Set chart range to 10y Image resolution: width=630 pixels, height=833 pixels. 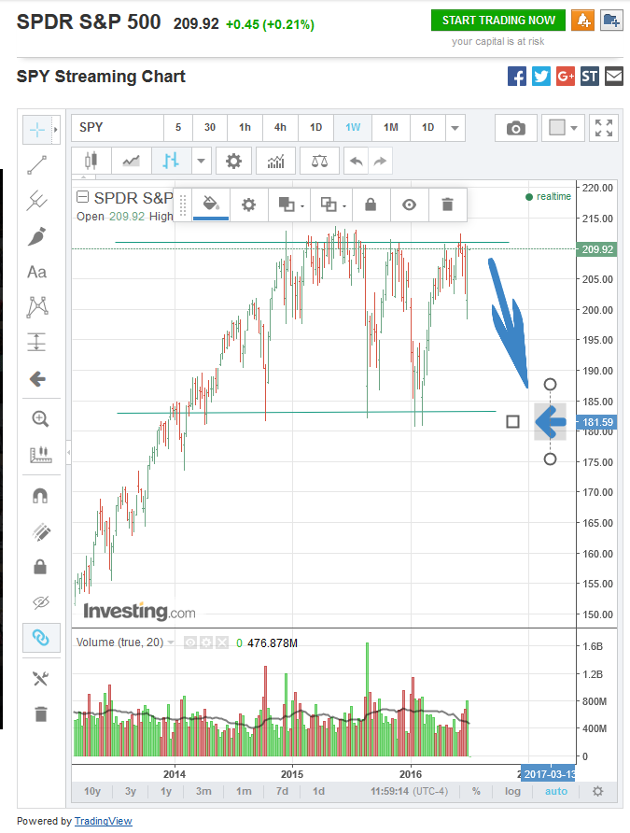[92, 791]
